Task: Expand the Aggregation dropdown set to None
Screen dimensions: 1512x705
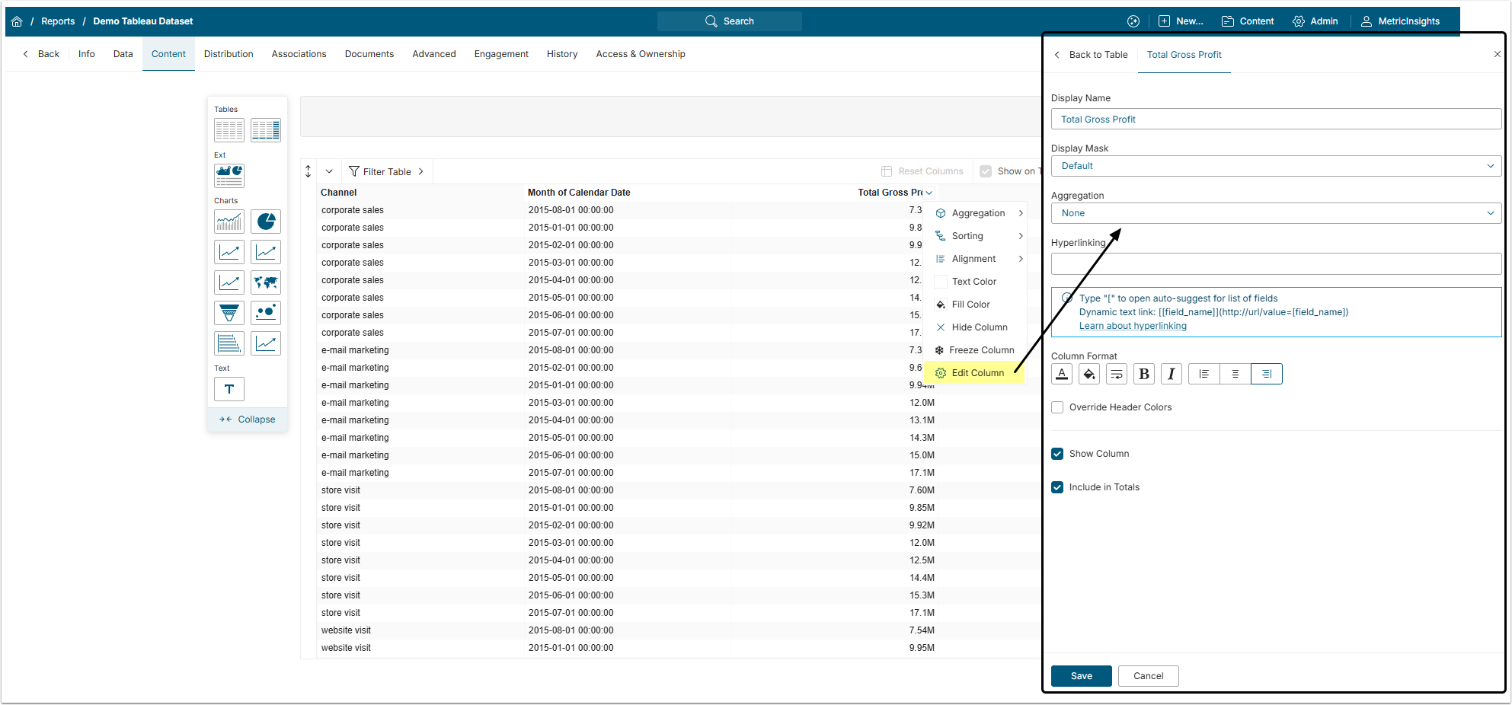Action: (x=1276, y=213)
